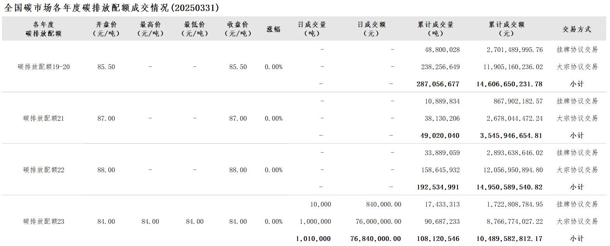The height and width of the screenshot is (246, 610).
Task: Select the 开盘价 column header
Action: [x=106, y=29]
